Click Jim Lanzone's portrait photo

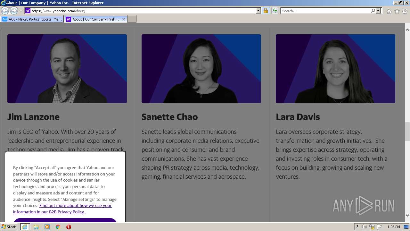pyautogui.click(x=67, y=69)
